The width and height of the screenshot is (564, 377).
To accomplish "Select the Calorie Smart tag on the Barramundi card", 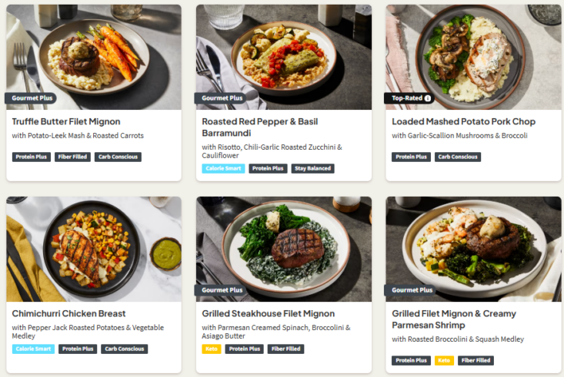I will (223, 168).
